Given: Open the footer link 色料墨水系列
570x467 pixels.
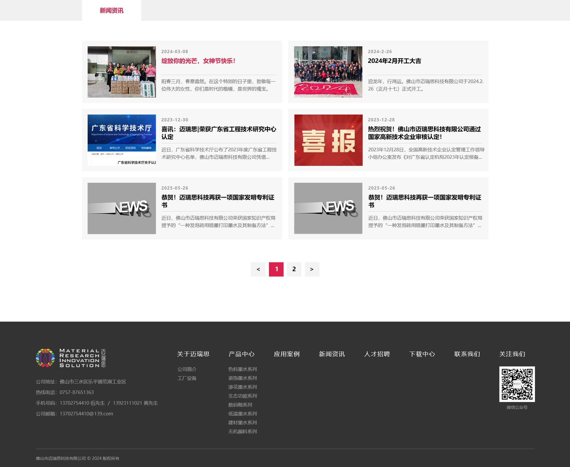Looking at the screenshot, I should (242, 369).
